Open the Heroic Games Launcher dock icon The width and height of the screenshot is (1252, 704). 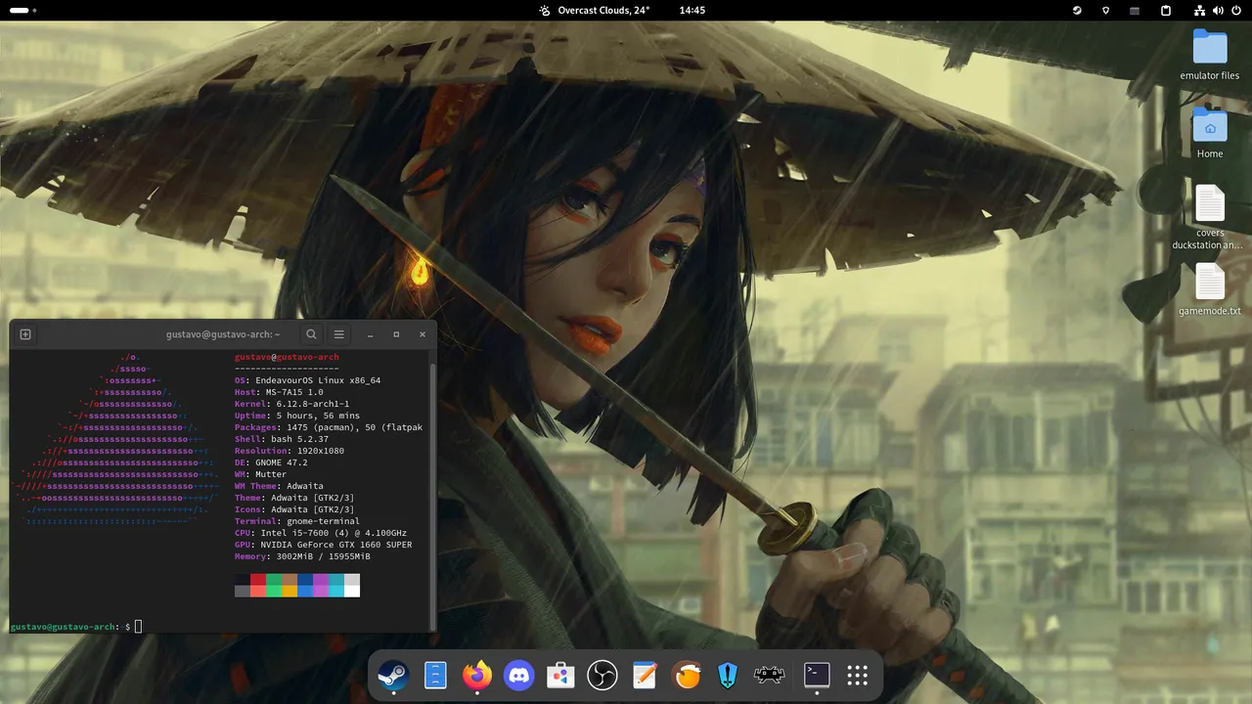[x=728, y=675]
